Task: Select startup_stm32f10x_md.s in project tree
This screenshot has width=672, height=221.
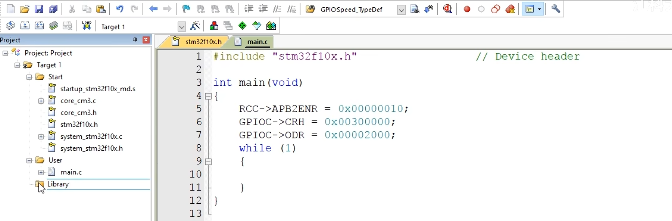Action: 98,89
